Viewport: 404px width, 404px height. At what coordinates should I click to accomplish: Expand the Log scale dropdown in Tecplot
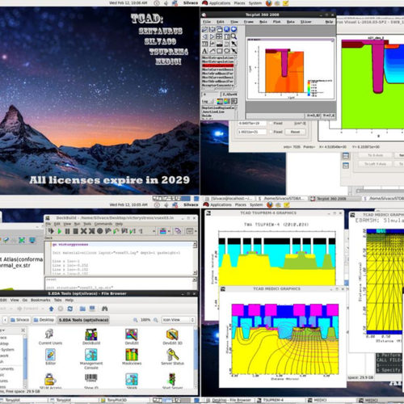pyautogui.click(x=208, y=101)
